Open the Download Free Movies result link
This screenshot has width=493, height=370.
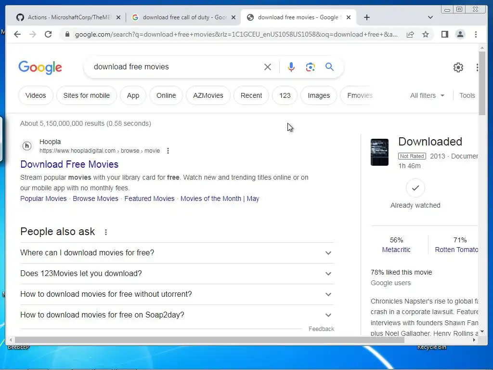coord(69,164)
